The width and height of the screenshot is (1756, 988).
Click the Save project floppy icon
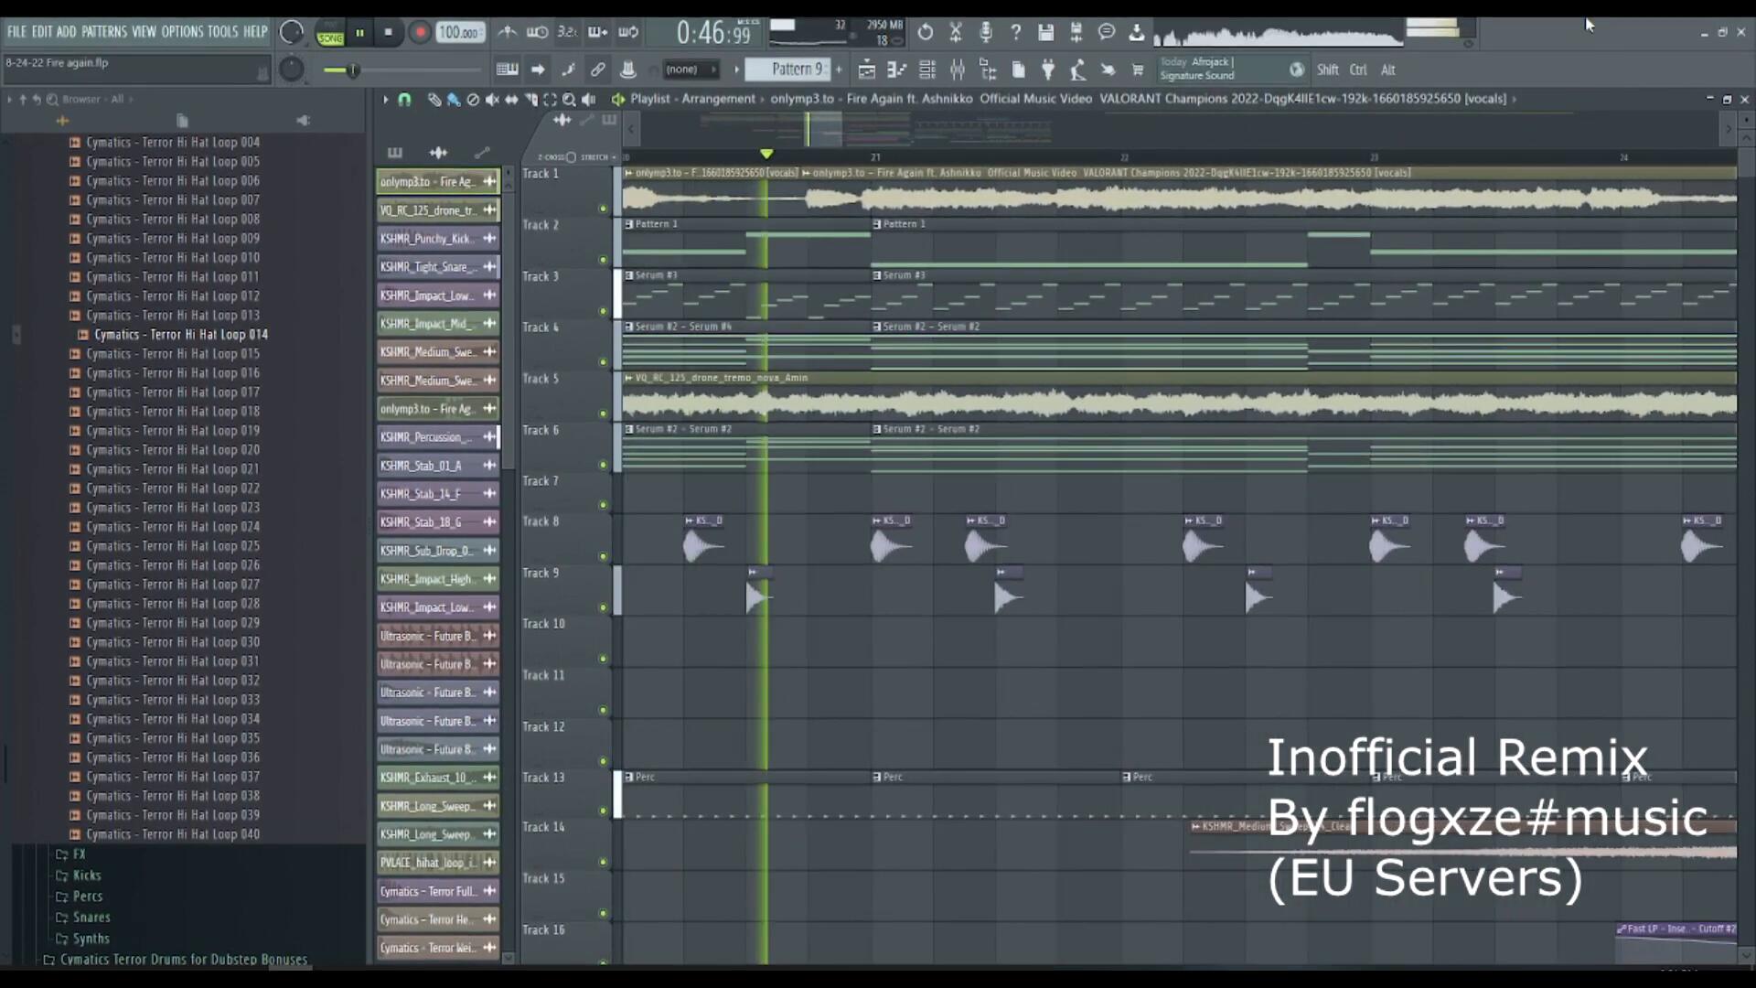coord(1045,33)
